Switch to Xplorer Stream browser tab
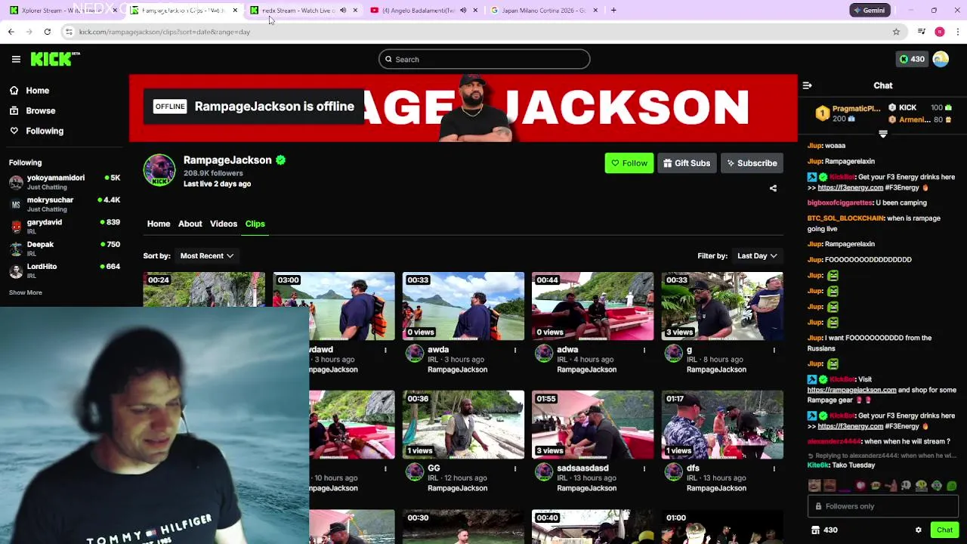967x544 pixels. (x=62, y=11)
